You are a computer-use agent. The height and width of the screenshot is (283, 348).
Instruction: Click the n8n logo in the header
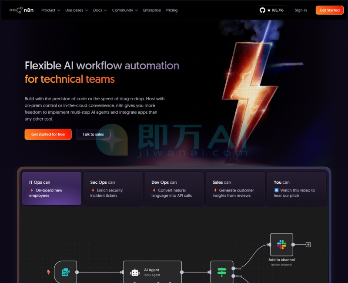22,10
